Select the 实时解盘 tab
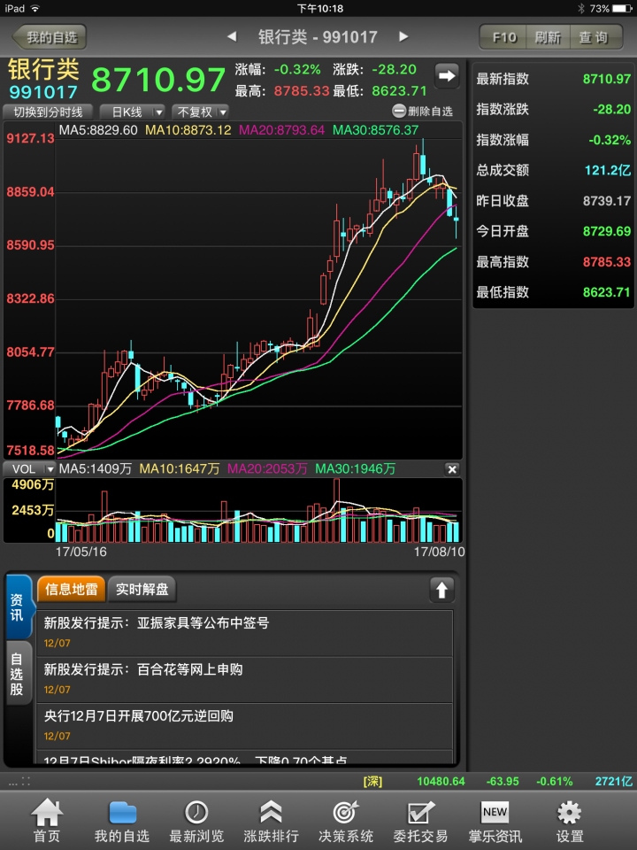Image resolution: width=637 pixels, height=850 pixels. pyautogui.click(x=142, y=590)
